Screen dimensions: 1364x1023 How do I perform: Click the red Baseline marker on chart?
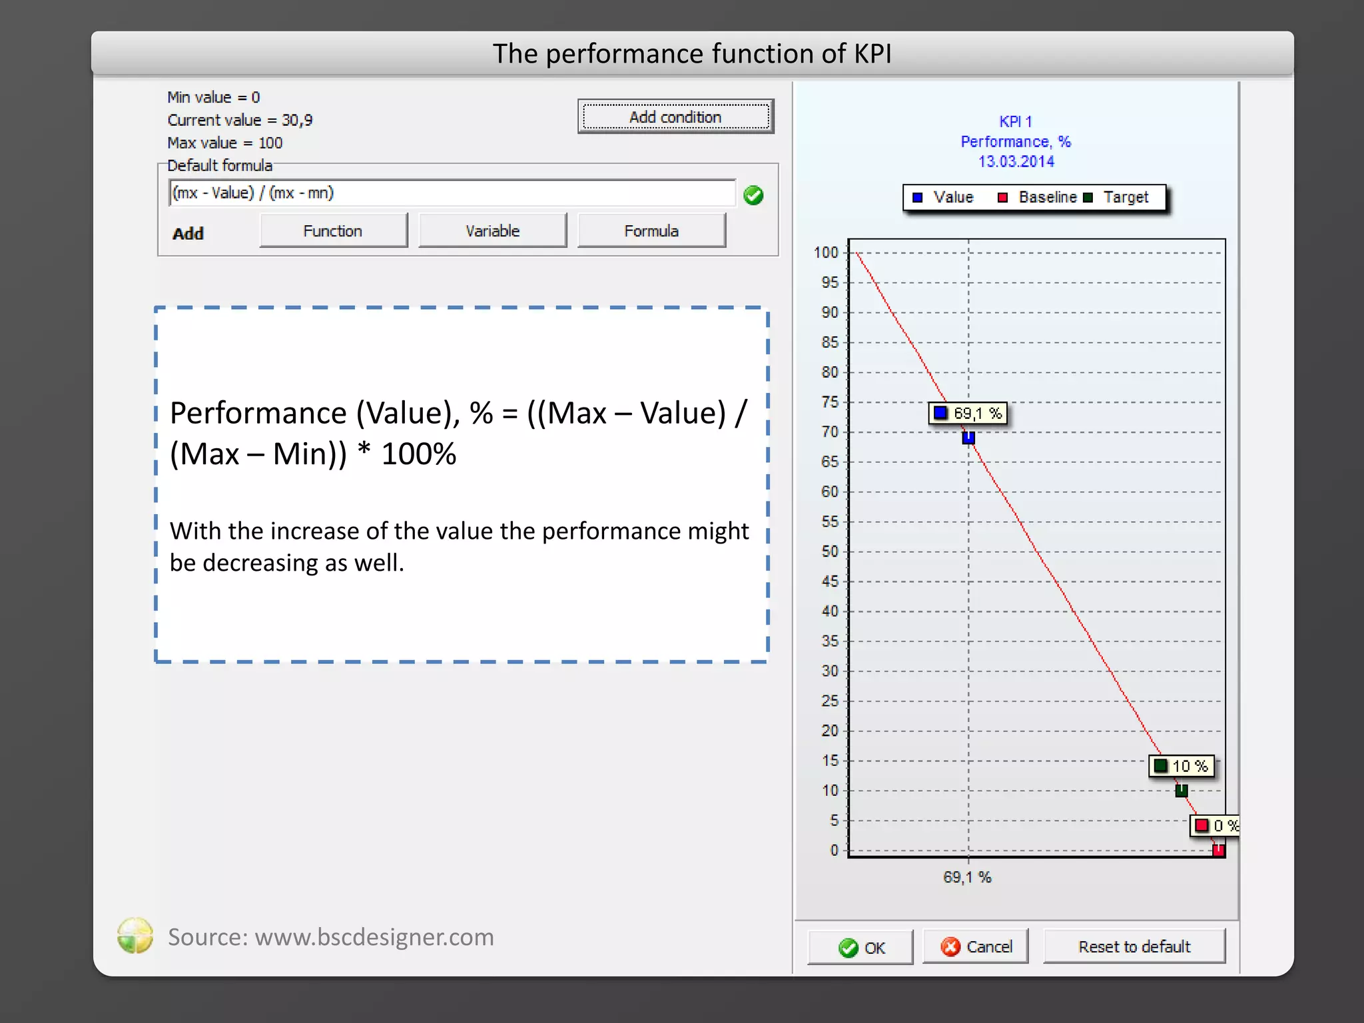click(x=1218, y=850)
